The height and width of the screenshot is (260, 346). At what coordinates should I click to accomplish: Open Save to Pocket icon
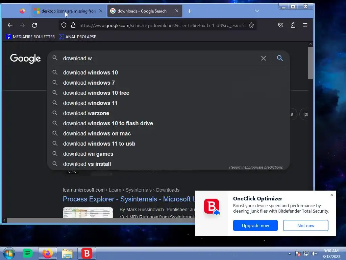(281, 25)
